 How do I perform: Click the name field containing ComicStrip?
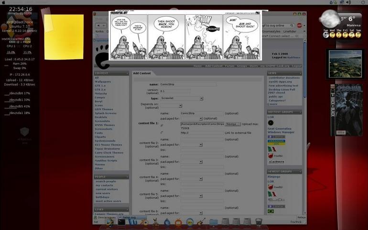pos(188,84)
